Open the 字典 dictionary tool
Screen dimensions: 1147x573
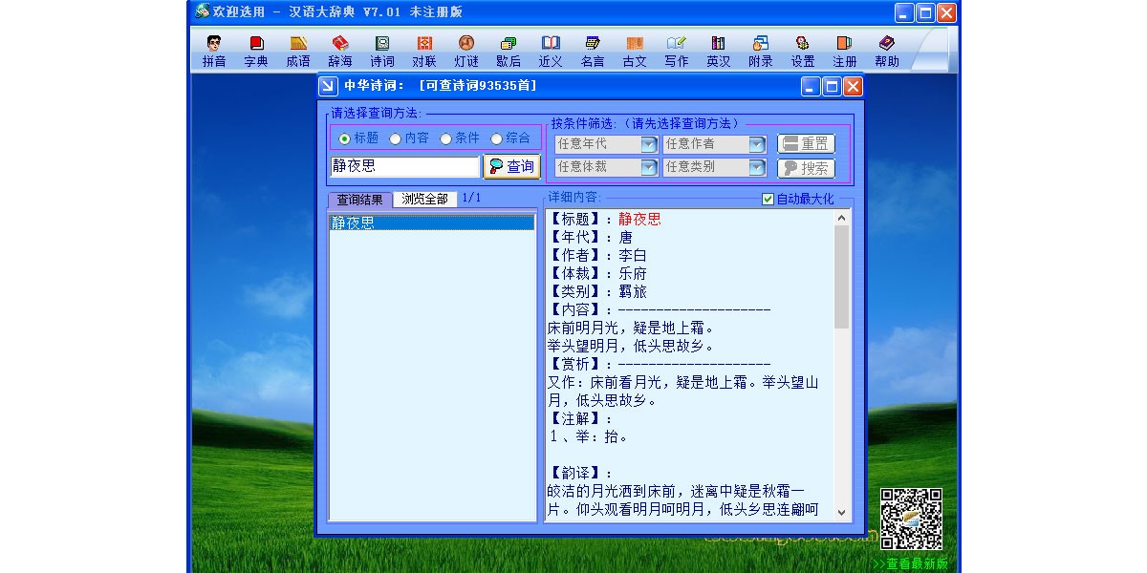tap(256, 52)
